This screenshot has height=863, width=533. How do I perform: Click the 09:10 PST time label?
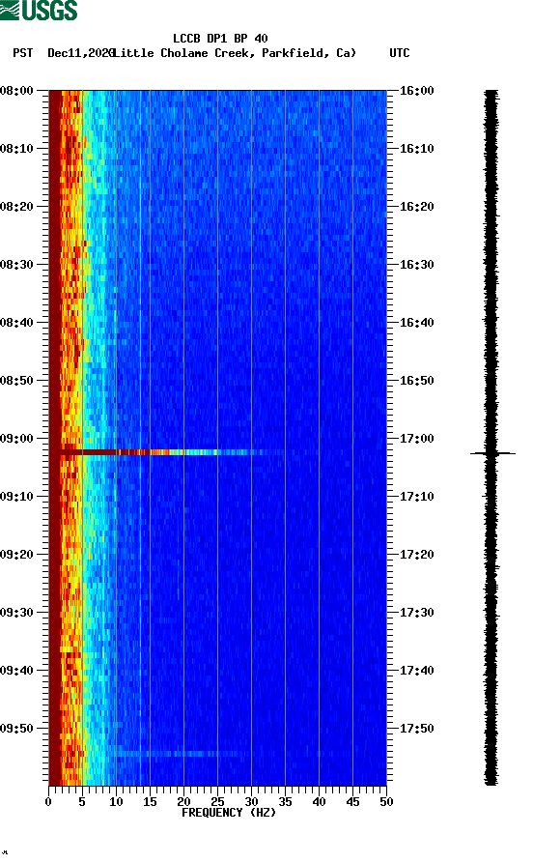17,497
